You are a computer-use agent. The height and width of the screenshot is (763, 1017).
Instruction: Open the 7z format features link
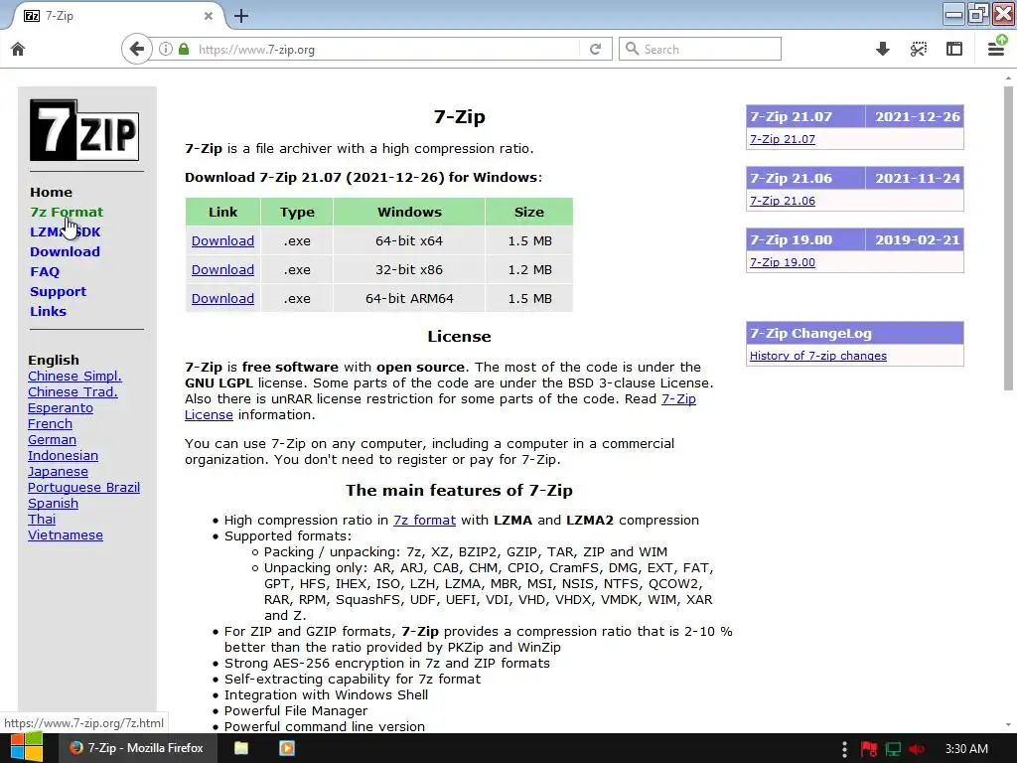click(424, 520)
